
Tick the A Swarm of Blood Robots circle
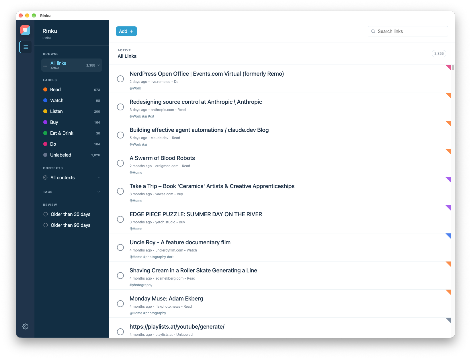point(120,163)
